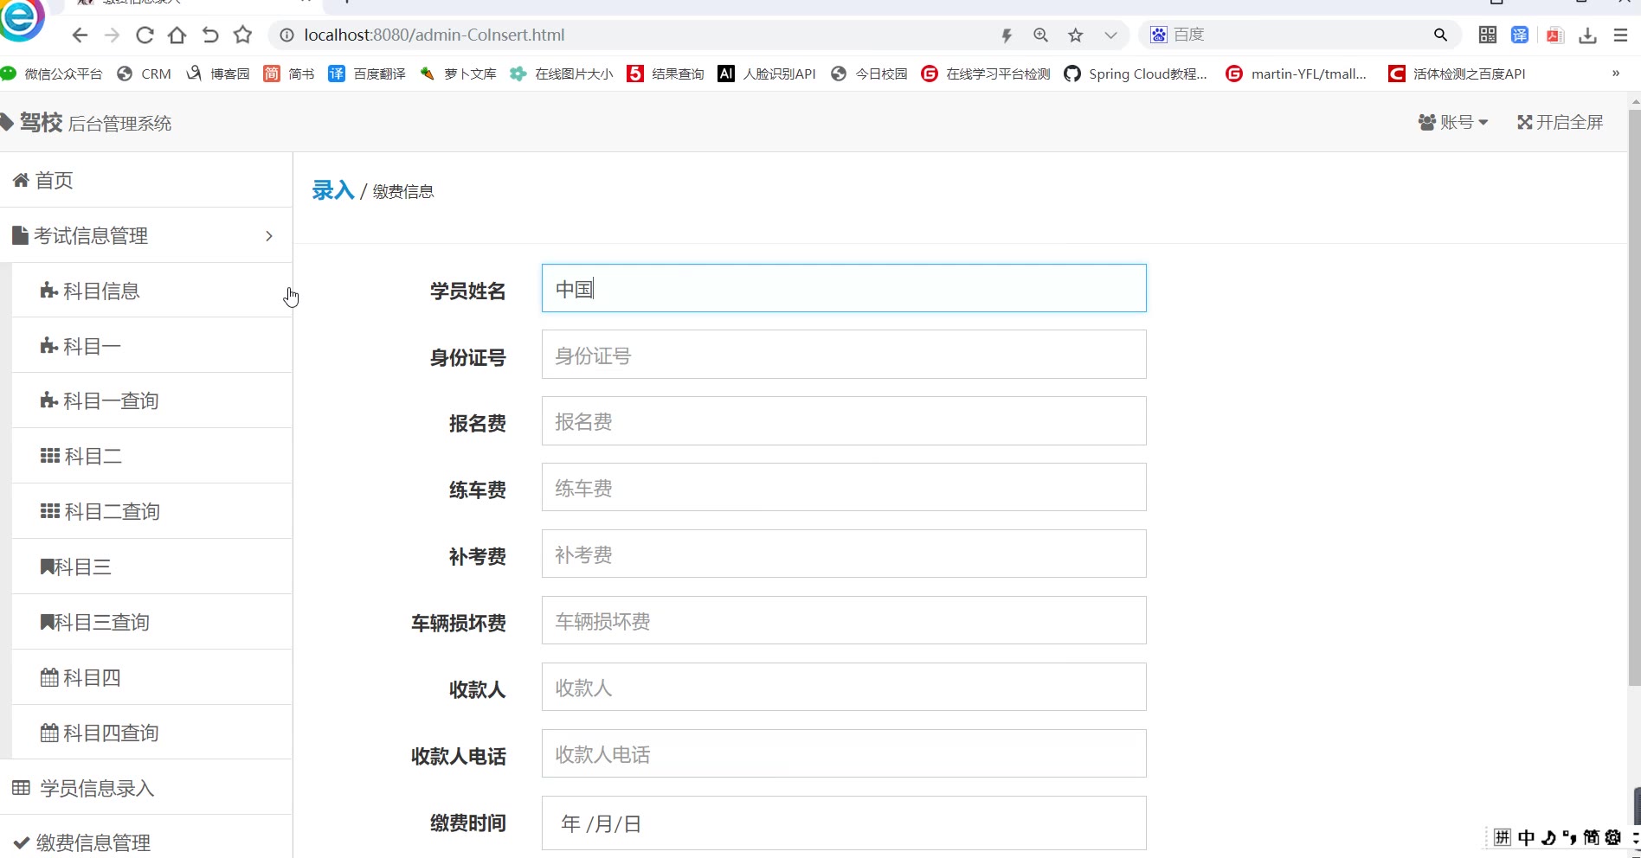Viewport: 1641px width, 858px height.
Task: Open the browser hamburger menu
Action: 1620,35
